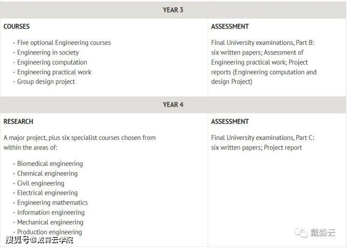
Task: Select the COURSES heading
Action: point(16,27)
